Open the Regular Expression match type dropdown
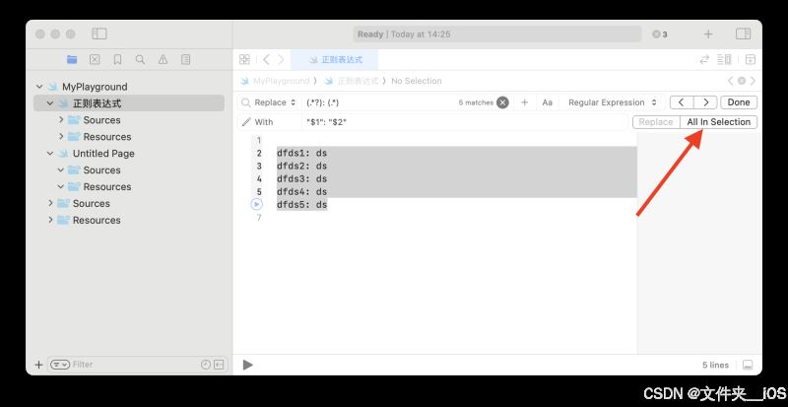788x407 pixels. (613, 102)
